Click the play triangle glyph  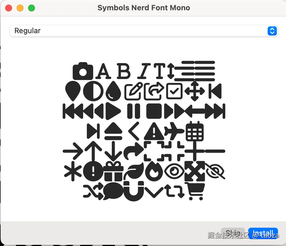click(113, 111)
